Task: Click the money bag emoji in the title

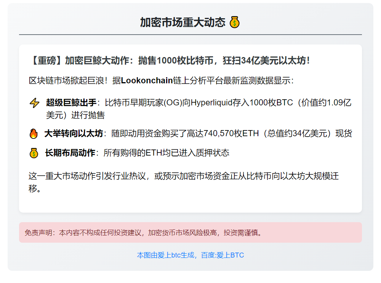Action: coord(235,22)
